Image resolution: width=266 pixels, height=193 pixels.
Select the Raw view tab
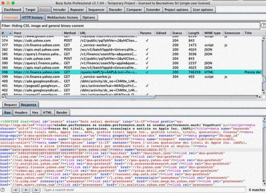coord(7,112)
